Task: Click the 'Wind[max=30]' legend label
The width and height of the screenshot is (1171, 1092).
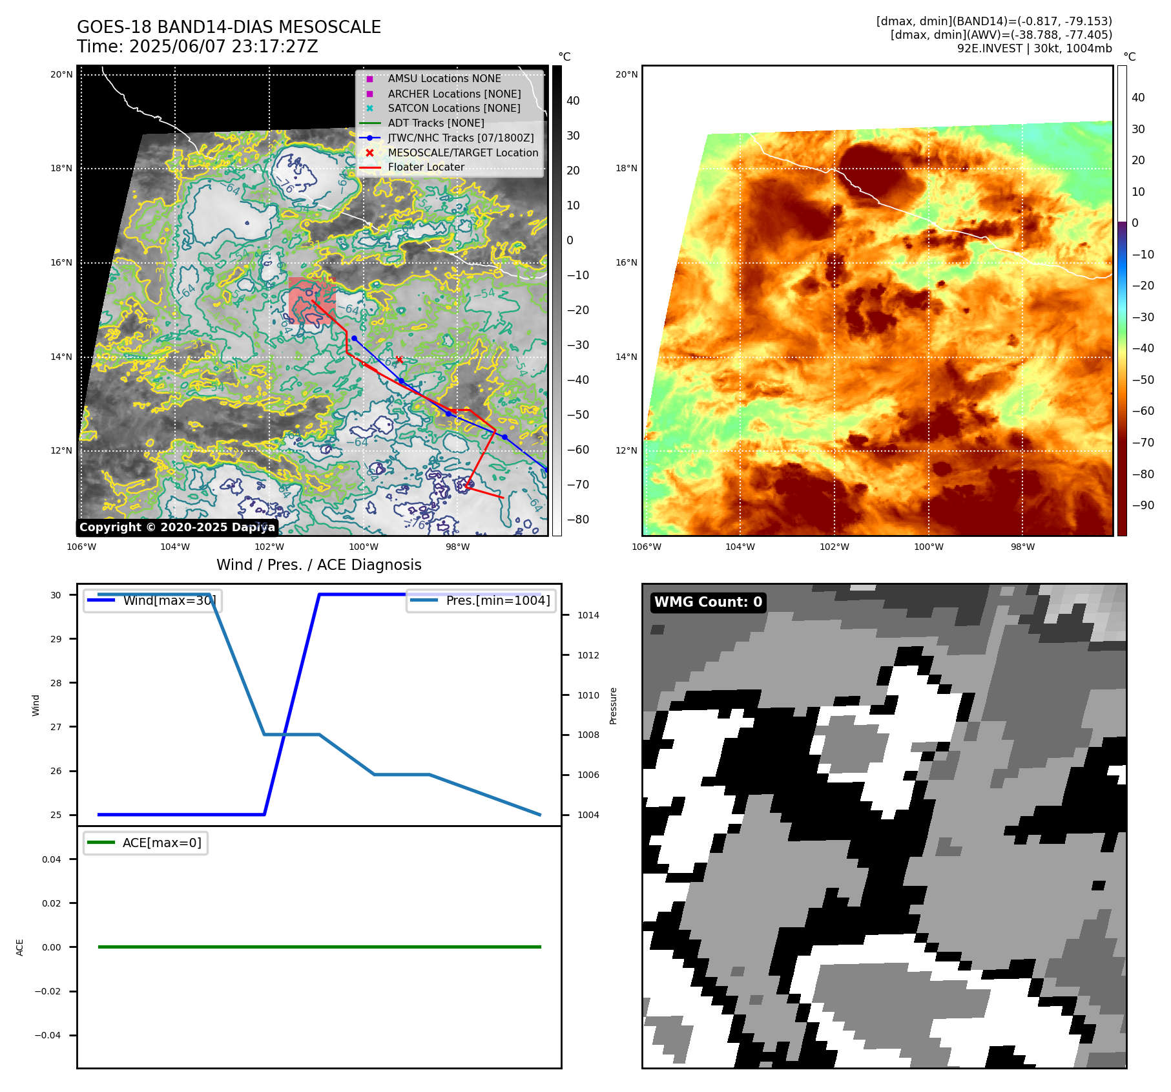Action: (169, 600)
